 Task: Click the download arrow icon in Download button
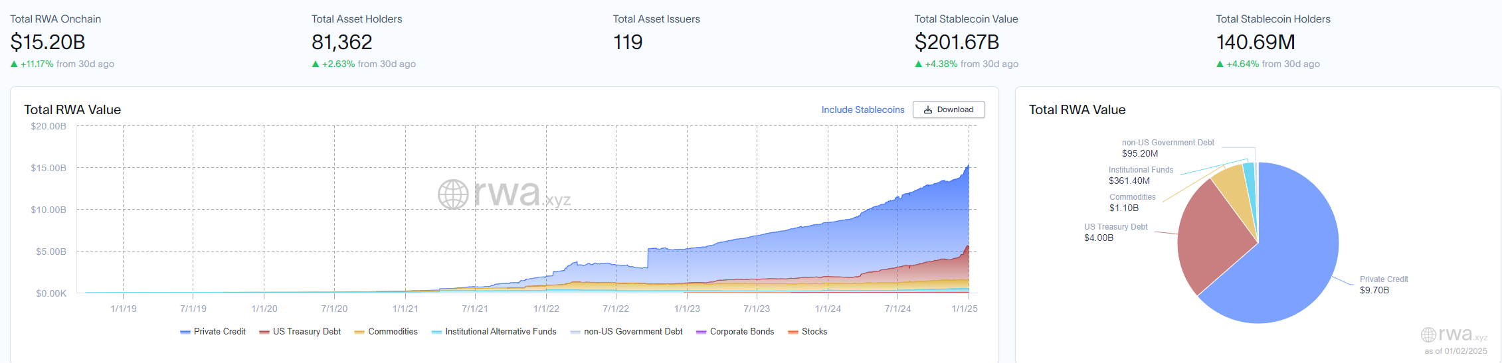[928, 109]
